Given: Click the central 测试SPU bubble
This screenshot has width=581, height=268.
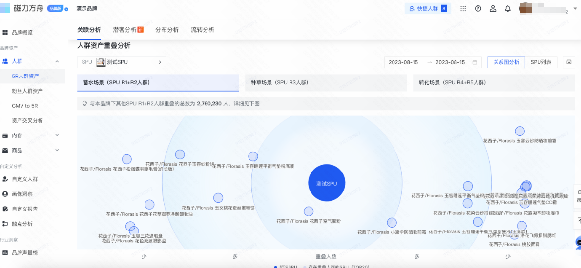Looking at the screenshot, I should [327, 183].
